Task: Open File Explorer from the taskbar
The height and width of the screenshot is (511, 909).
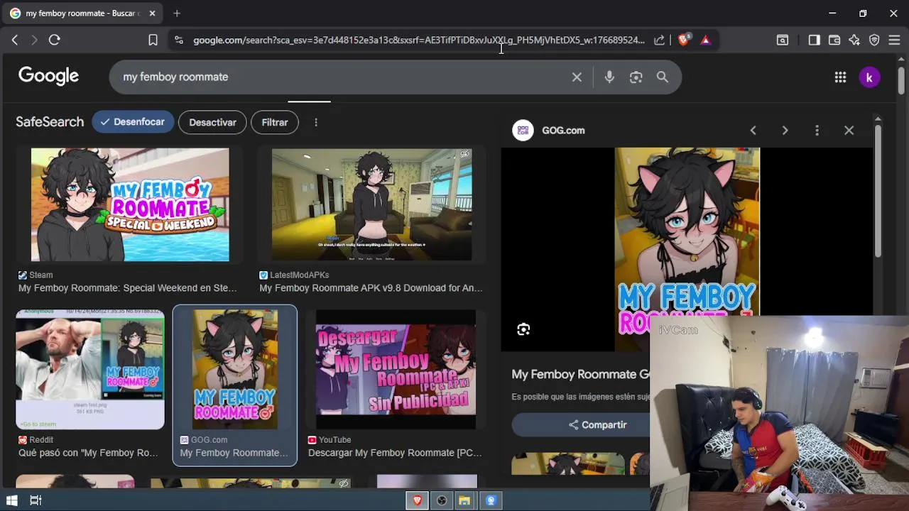Action: point(464,500)
